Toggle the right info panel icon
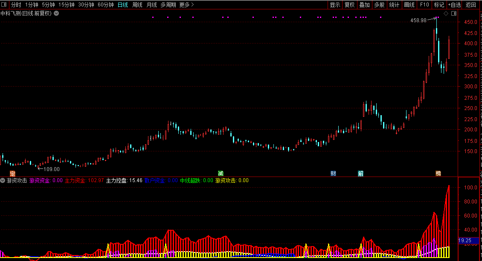482x261 pixels. click(454, 14)
